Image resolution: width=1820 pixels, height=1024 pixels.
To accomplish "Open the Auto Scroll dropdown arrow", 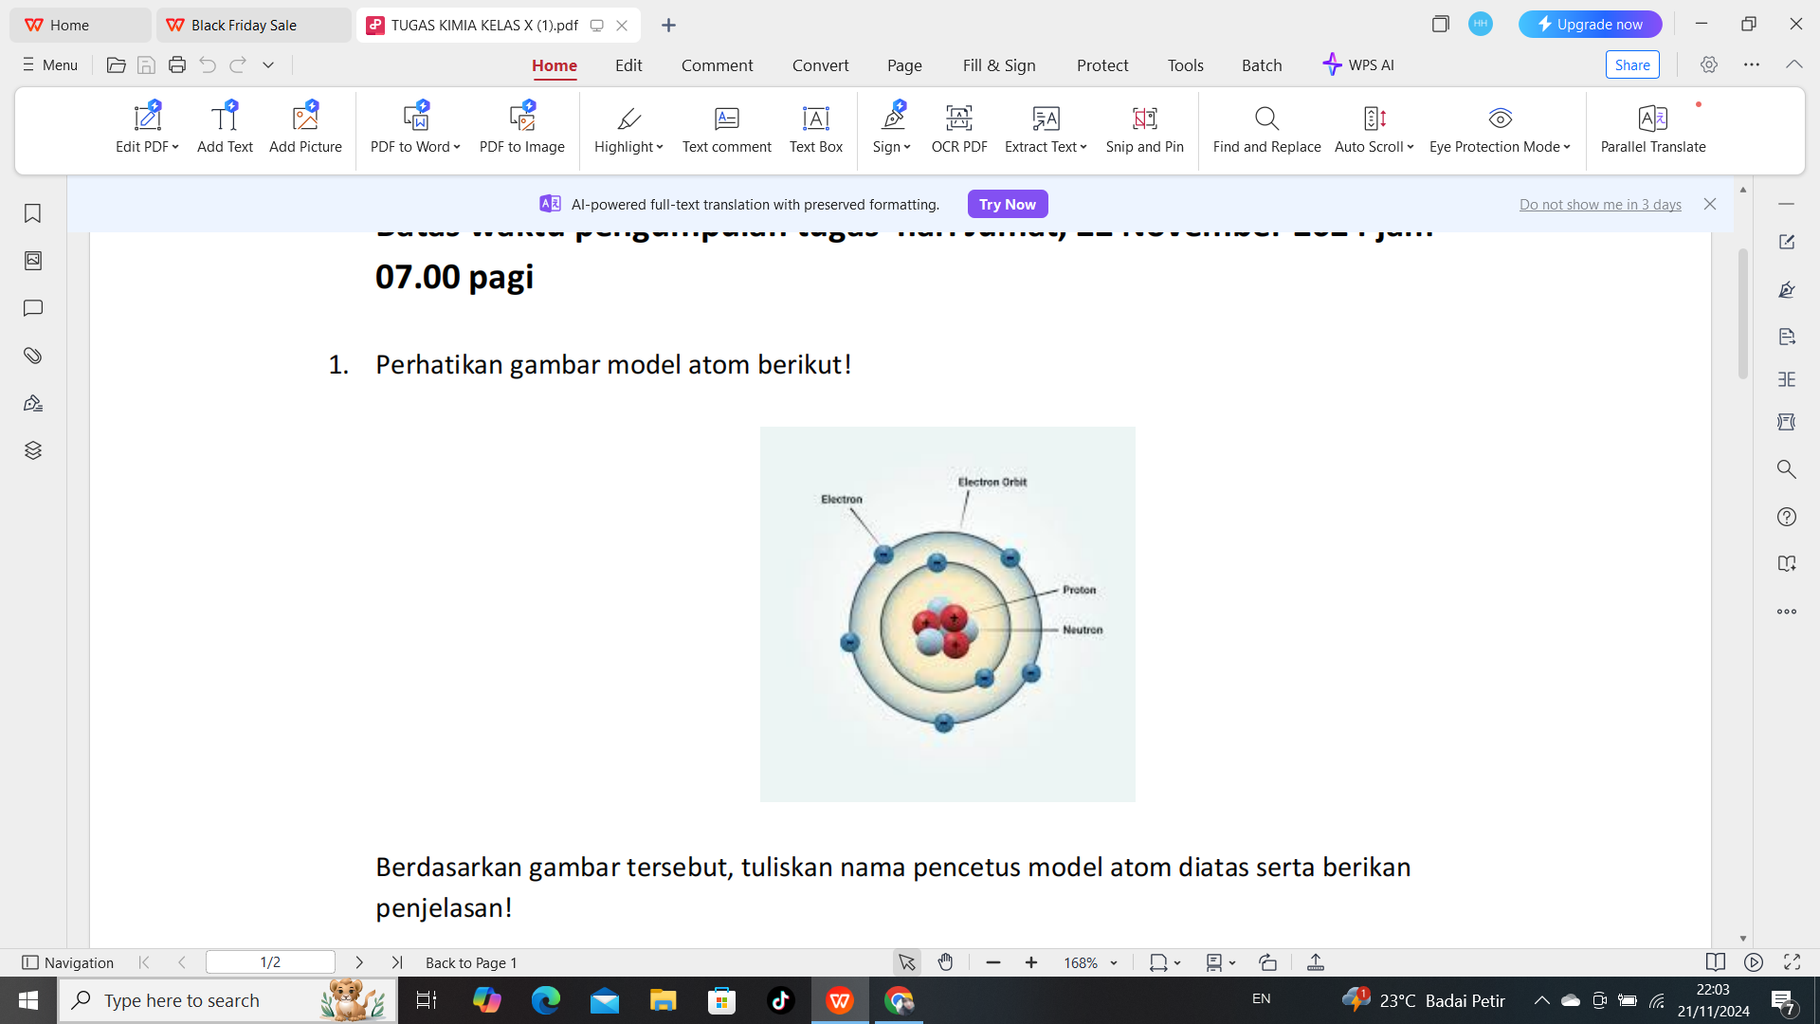I will pyautogui.click(x=1410, y=147).
